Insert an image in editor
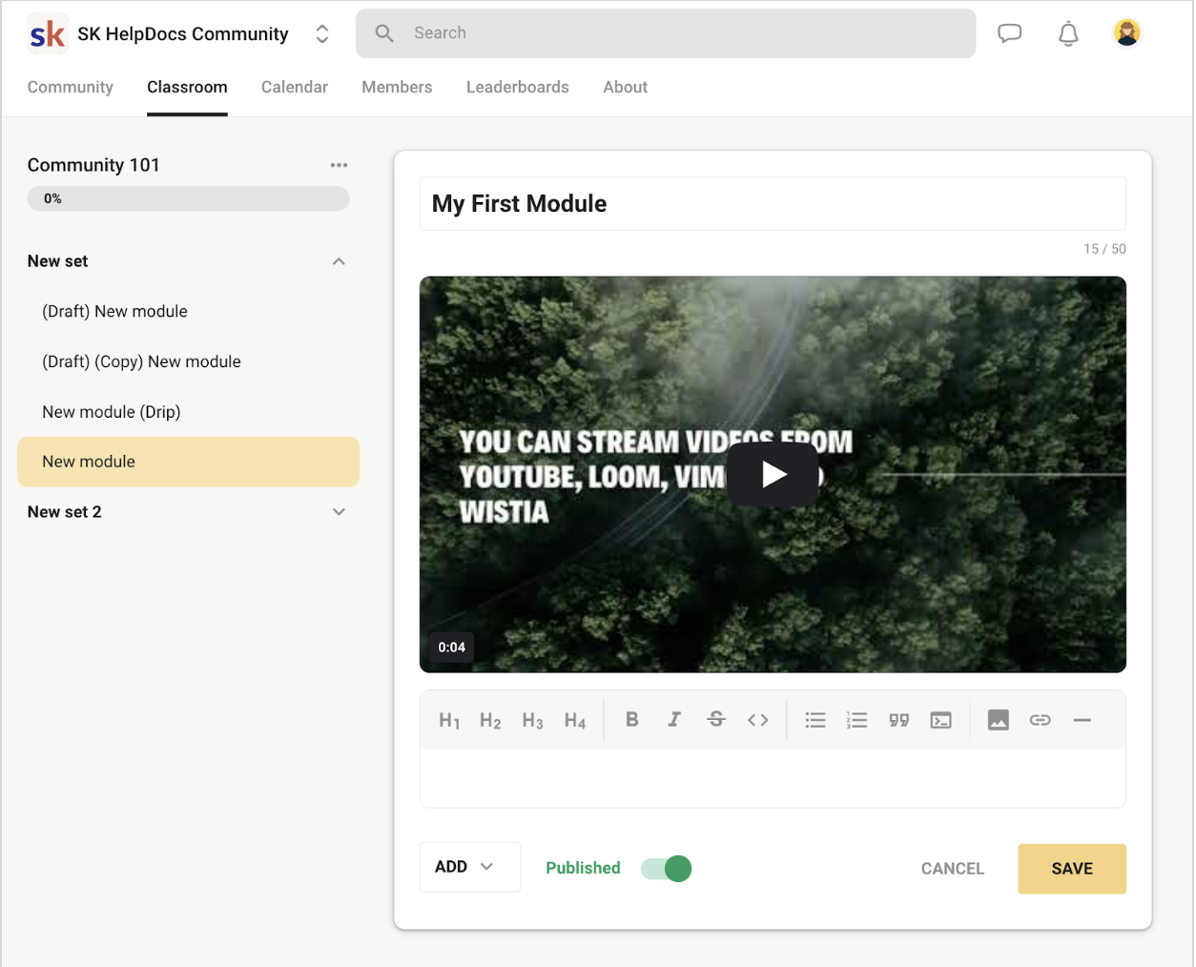Viewport: 1196px width, 967px height. click(999, 720)
